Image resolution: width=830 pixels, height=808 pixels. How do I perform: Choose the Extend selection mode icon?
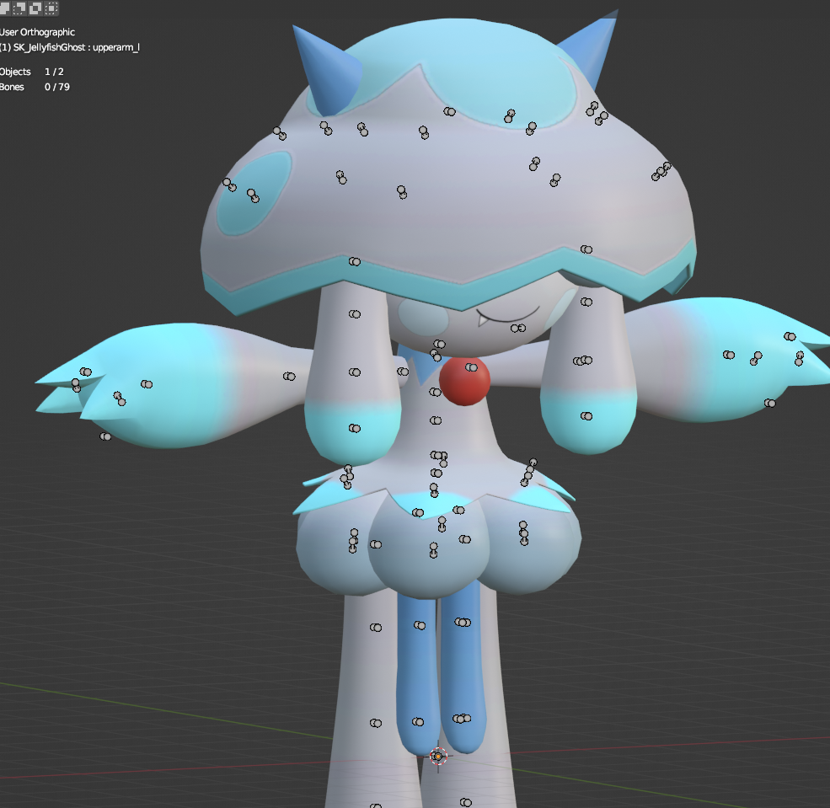(x=5, y=8)
